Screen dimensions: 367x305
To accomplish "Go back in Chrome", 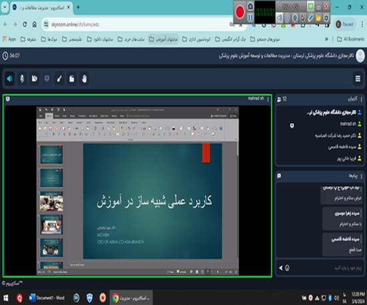I will click(5, 24).
